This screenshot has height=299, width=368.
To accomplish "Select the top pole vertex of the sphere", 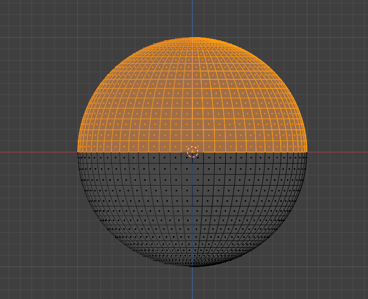I will coord(192,37).
